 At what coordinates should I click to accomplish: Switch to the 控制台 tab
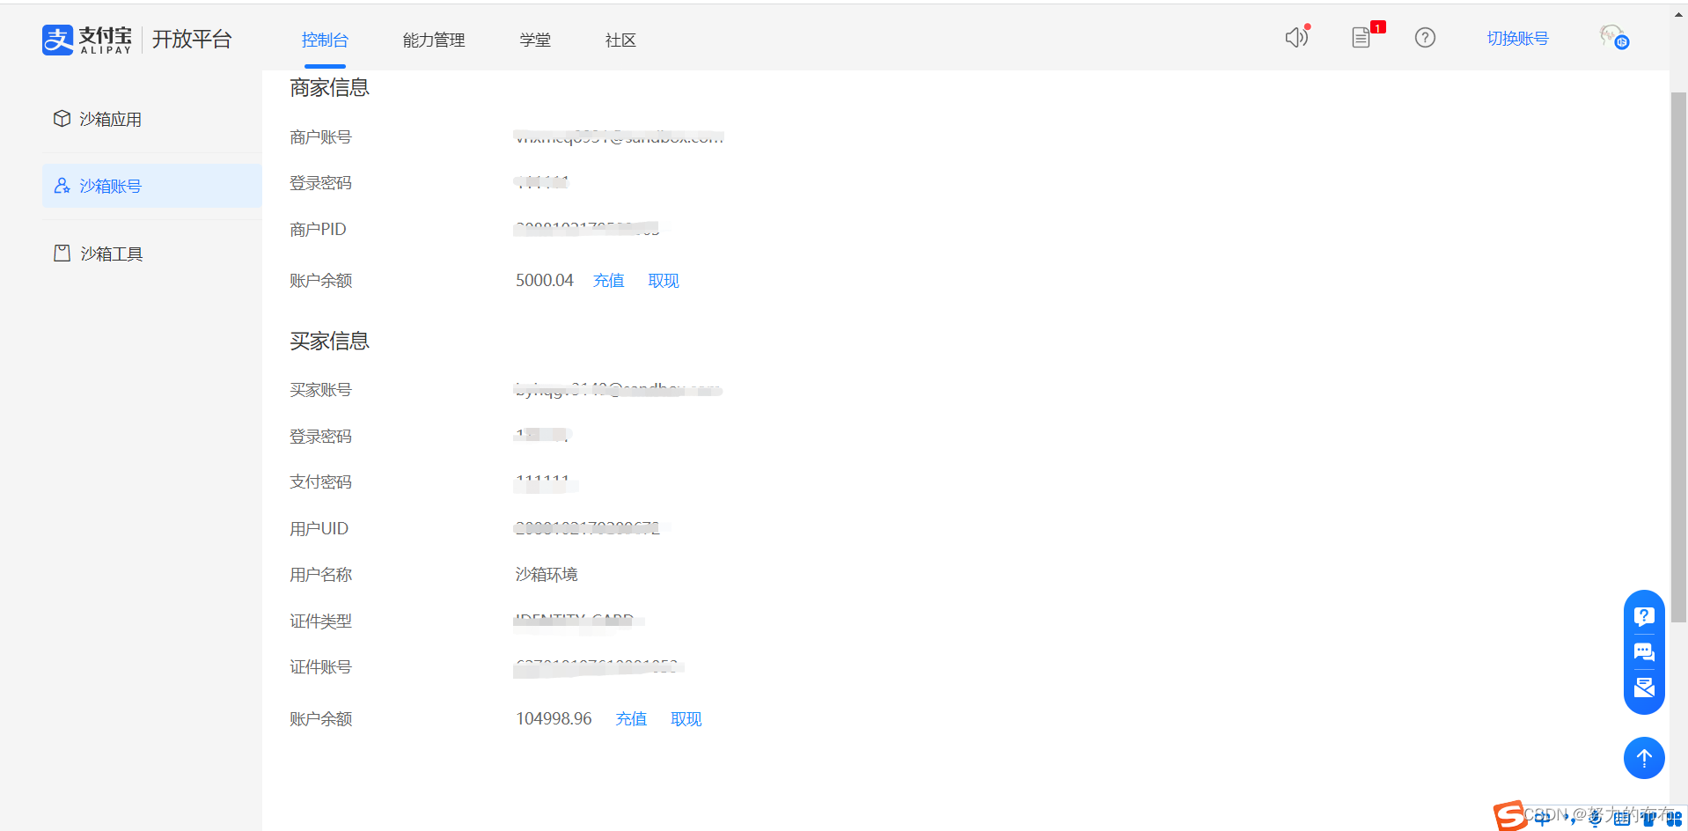point(325,40)
